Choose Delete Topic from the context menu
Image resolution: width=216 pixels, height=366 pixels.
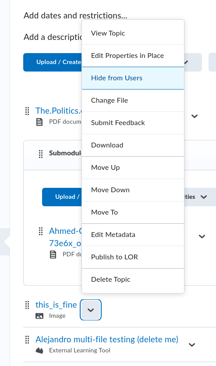coord(133,280)
